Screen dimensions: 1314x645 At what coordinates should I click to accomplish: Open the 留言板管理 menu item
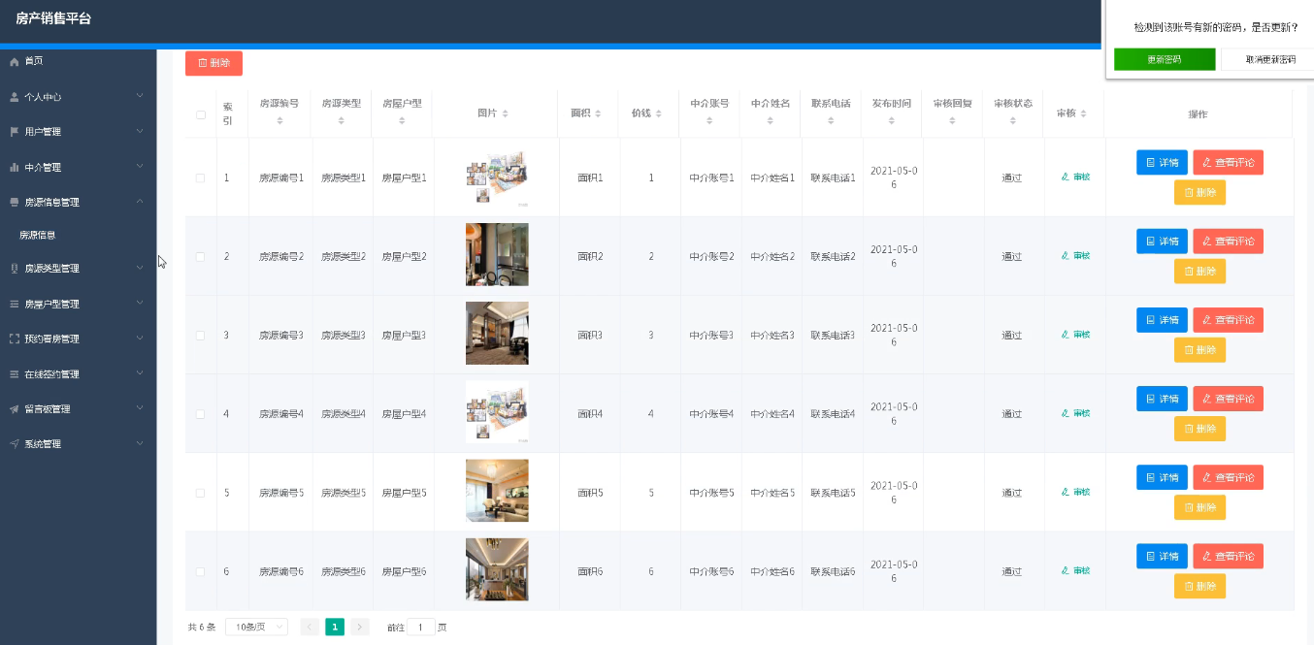[78, 408]
